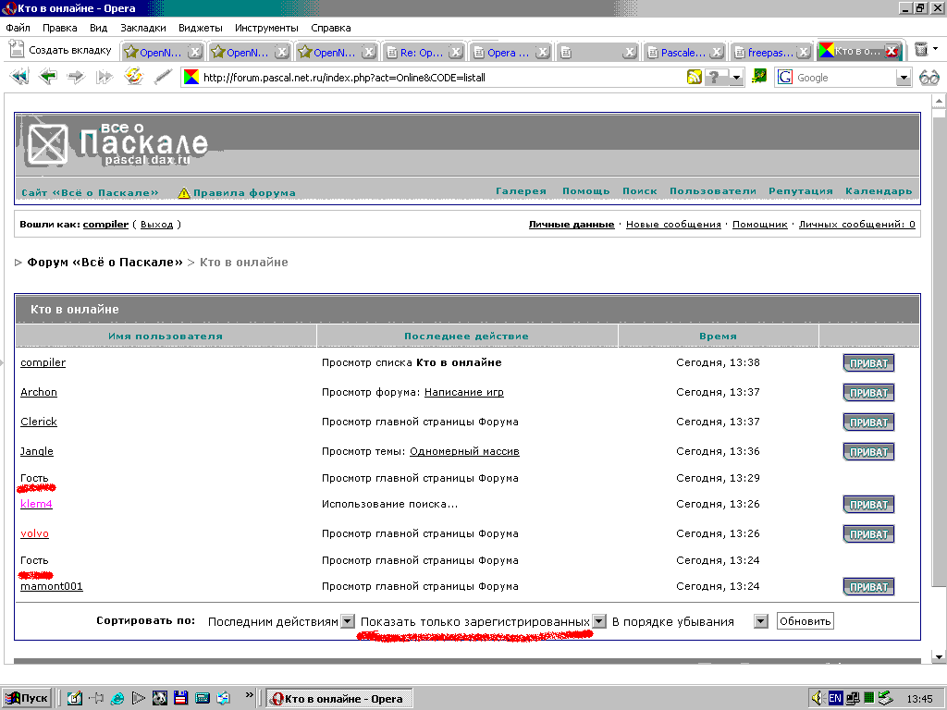Image resolution: width=947 pixels, height=710 pixels.
Task: Open the 'Закладки' menu
Action: coord(143,28)
